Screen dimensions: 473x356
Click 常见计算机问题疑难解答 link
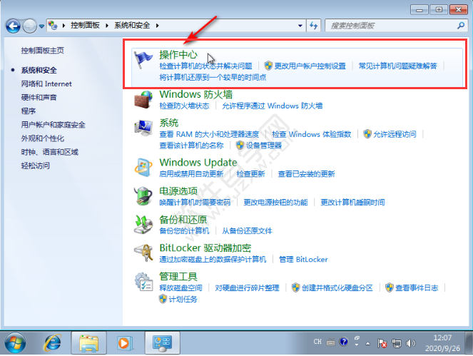pyautogui.click(x=398, y=66)
